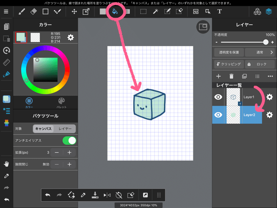Select the sidebar eyedropper tool
Viewport: 277px width, 208px height.
pos(7,176)
